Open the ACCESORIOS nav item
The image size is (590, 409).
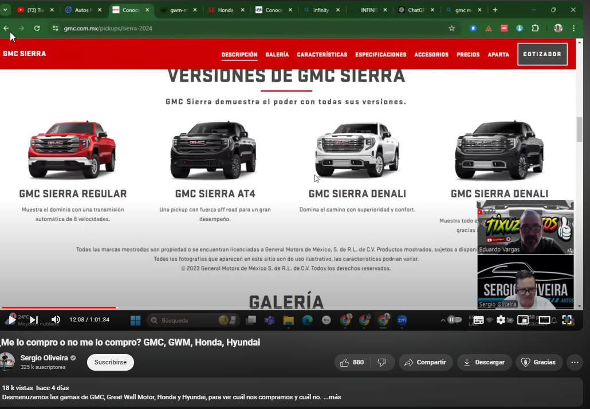[431, 54]
